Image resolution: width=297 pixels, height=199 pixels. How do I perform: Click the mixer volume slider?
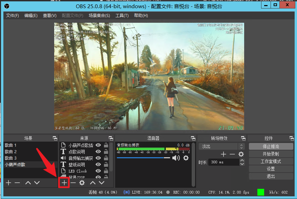click(144, 158)
